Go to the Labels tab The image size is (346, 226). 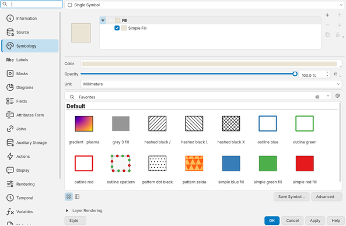click(x=30, y=59)
